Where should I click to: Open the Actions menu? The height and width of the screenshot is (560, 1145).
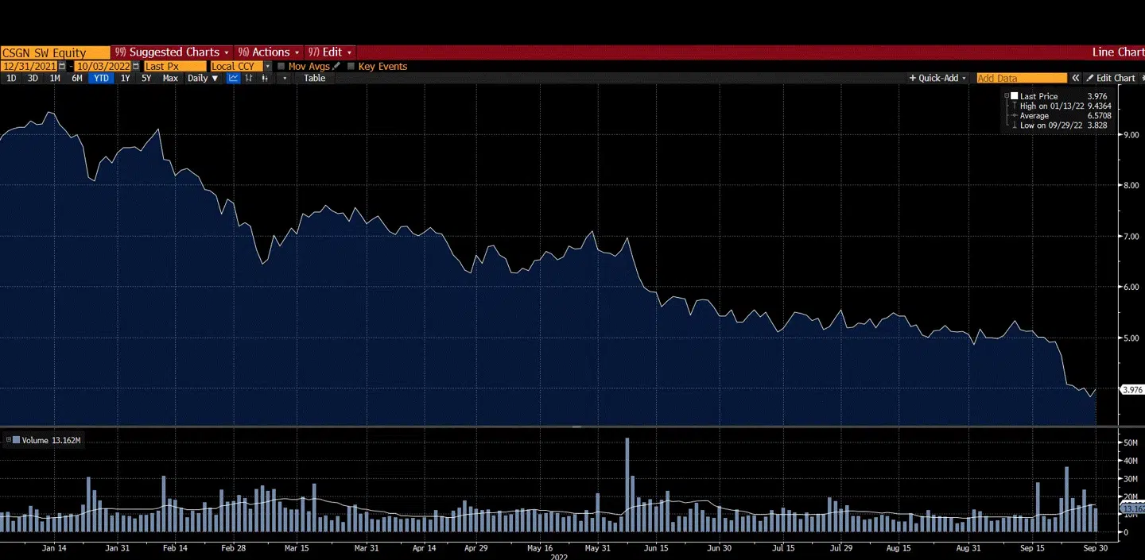coord(270,52)
